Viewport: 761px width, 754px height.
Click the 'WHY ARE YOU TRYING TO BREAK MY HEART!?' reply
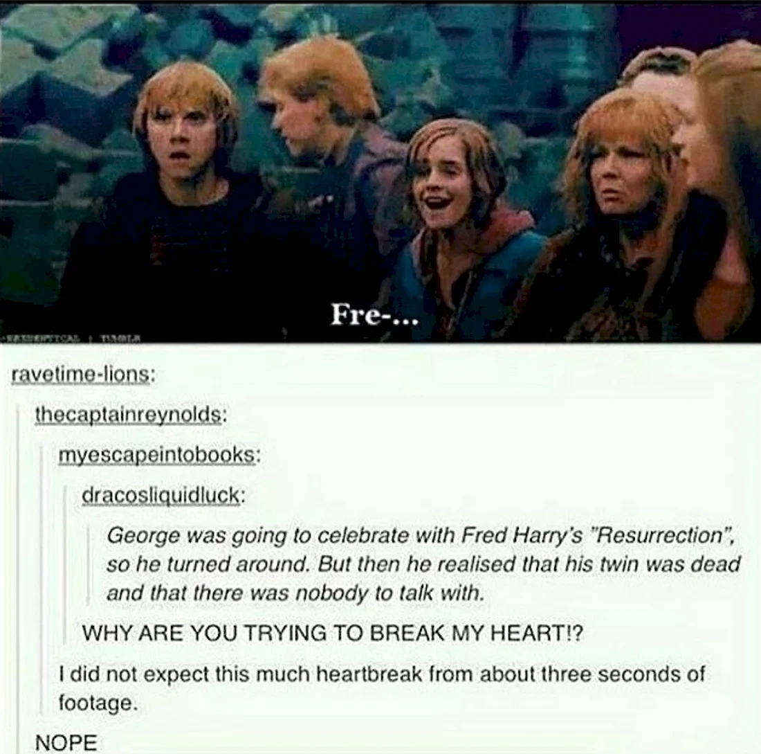332,633
